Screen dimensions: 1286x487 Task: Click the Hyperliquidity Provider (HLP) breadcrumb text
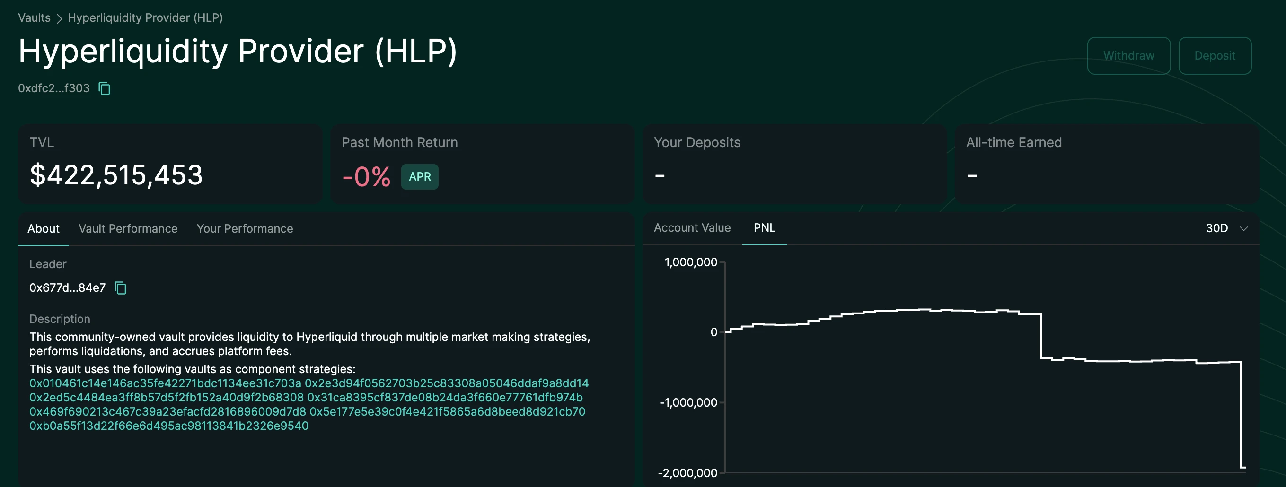click(145, 18)
